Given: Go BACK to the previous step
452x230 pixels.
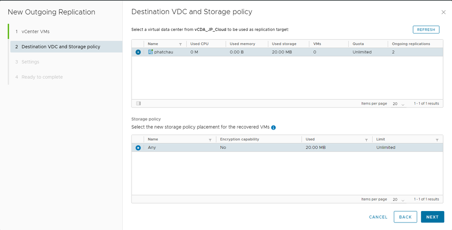Looking at the screenshot, I should [x=405, y=217].
